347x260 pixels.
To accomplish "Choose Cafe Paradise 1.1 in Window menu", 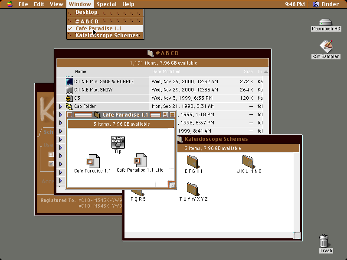I will tap(105, 29).
